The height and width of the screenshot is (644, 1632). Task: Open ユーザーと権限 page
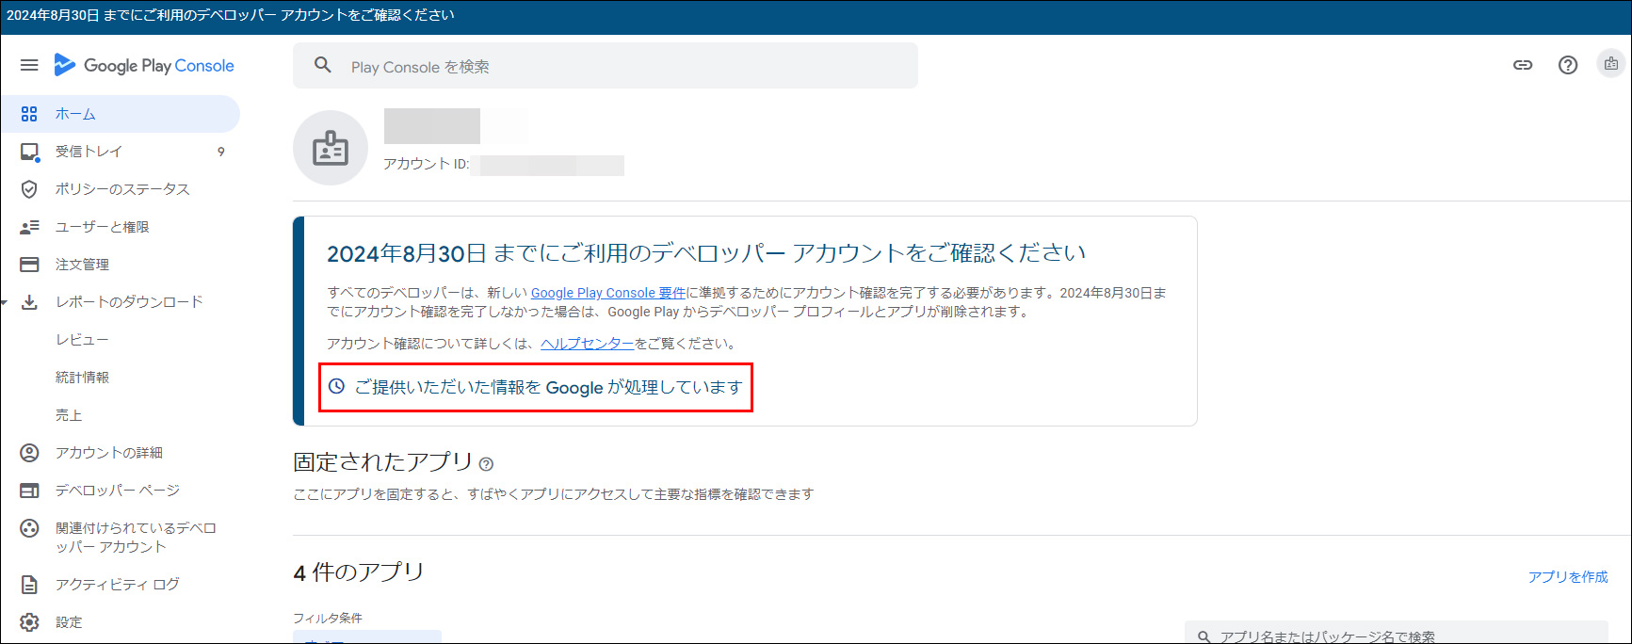point(102,227)
